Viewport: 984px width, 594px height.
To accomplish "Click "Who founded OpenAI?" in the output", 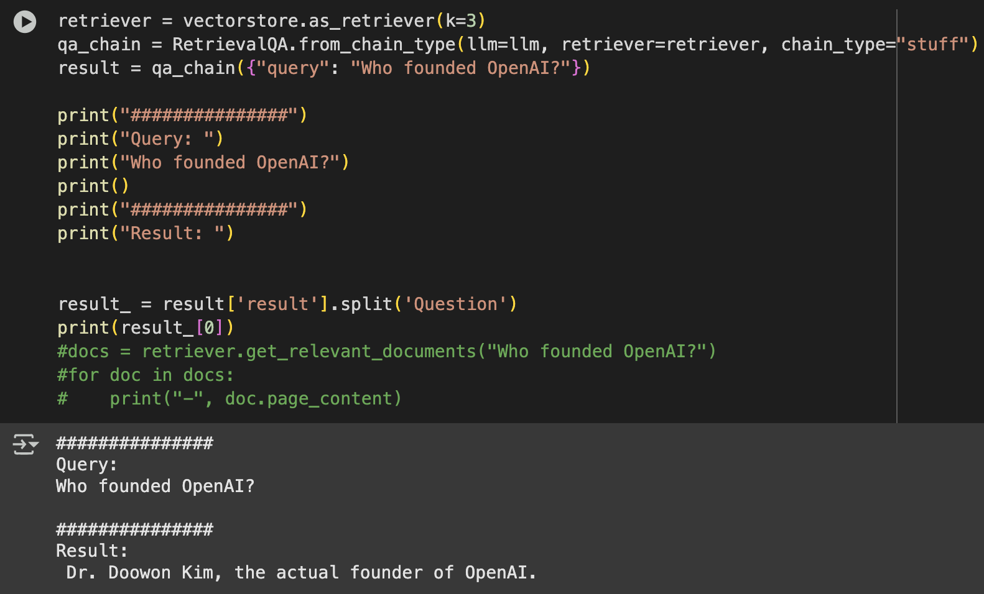I will (155, 487).
